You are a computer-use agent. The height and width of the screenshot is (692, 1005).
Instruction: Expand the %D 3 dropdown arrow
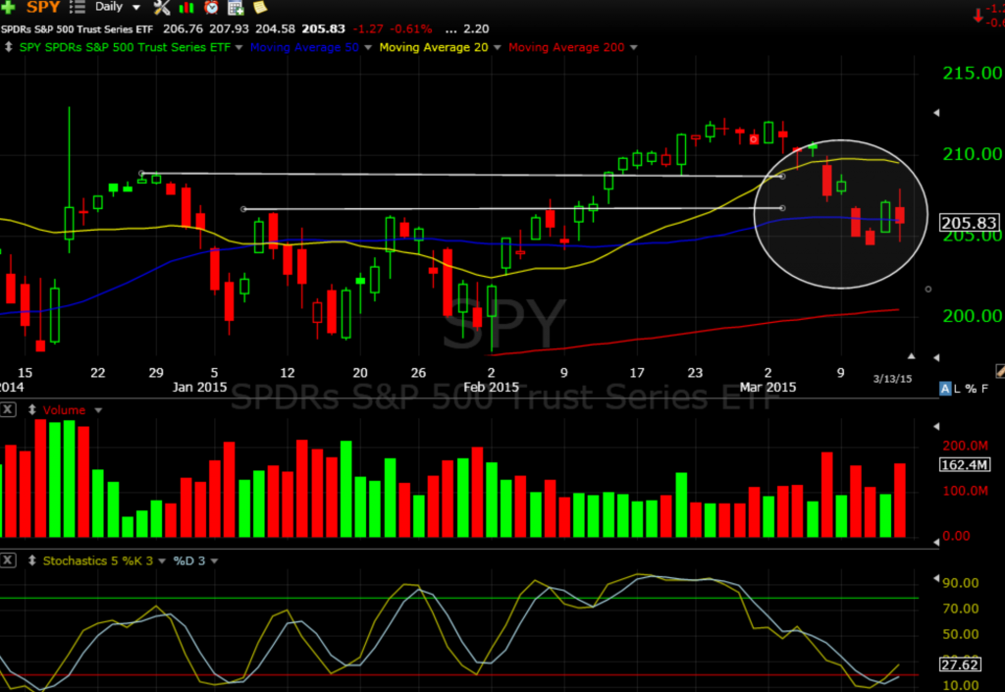214,561
